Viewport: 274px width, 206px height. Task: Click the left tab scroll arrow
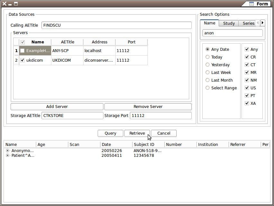(x=258, y=23)
